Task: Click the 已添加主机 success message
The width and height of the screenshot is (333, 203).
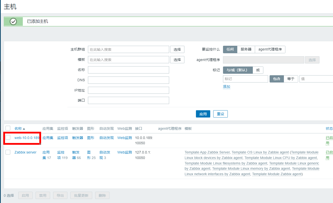Action: click(x=38, y=21)
